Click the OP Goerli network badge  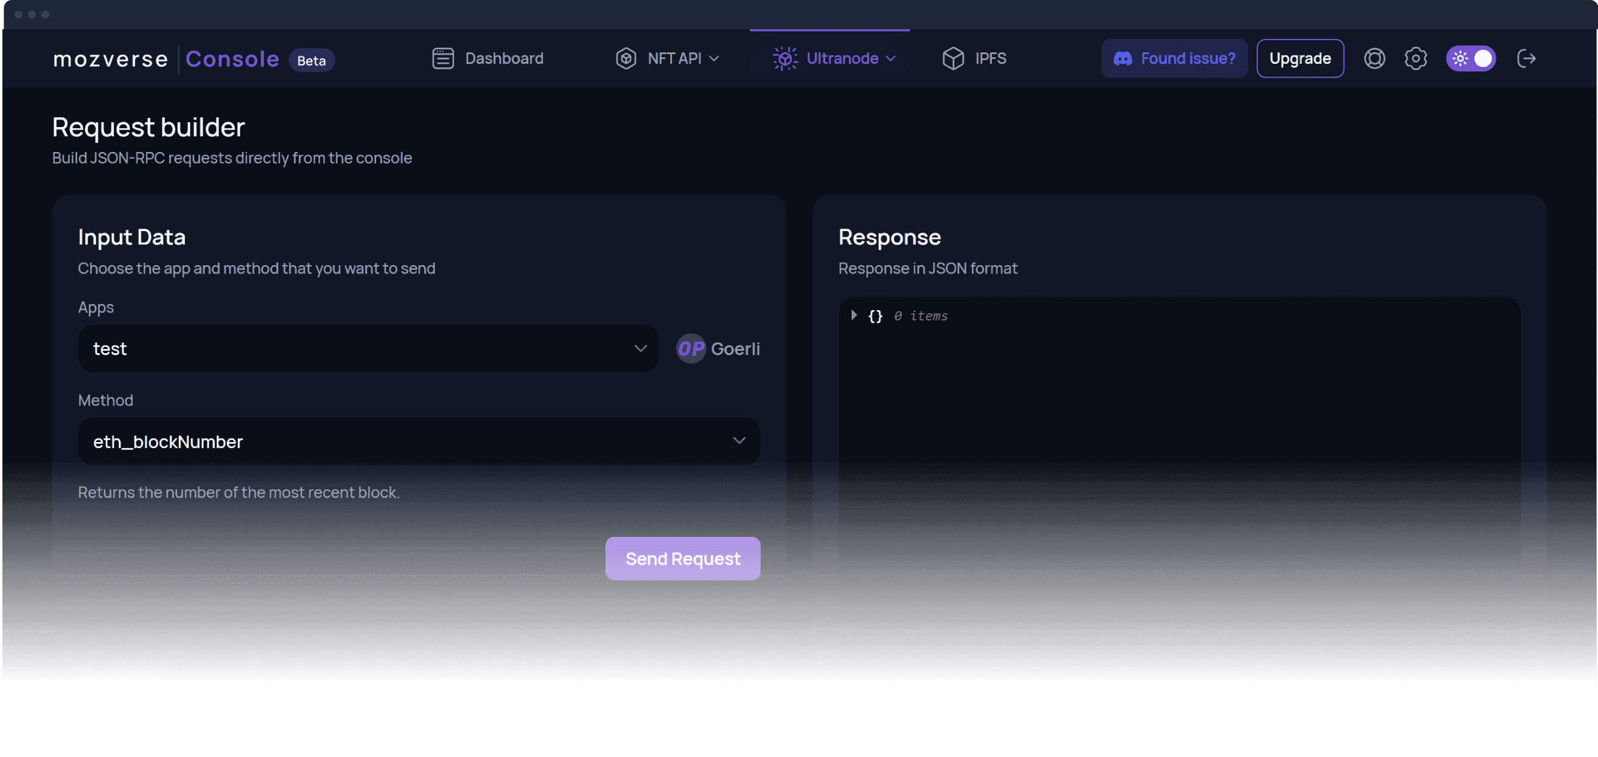click(x=717, y=348)
